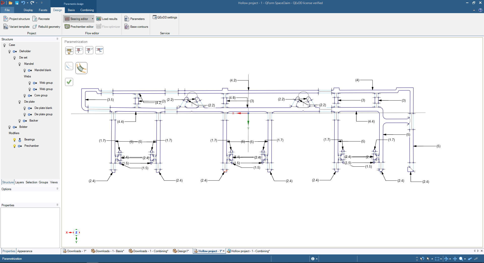Toggle visibility bulb for Dieholder
The width and height of the screenshot is (484, 263).
tap(10, 51)
